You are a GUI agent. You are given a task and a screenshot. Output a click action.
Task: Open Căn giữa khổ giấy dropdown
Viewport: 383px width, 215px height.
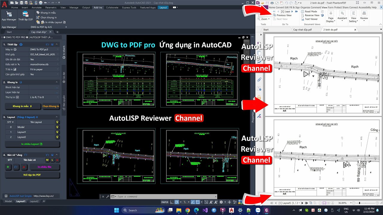(x=44, y=74)
